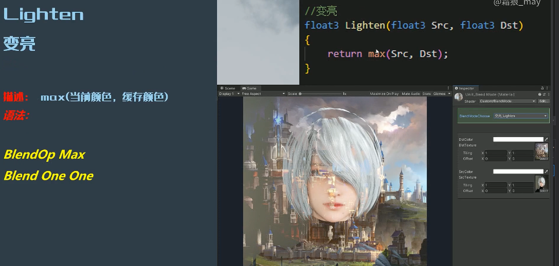Image resolution: width=559 pixels, height=266 pixels.
Task: Click the '变亮' slide subtitle
Action: 19,44
